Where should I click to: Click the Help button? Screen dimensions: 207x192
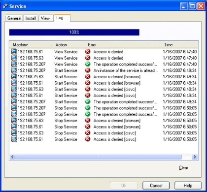188,186
